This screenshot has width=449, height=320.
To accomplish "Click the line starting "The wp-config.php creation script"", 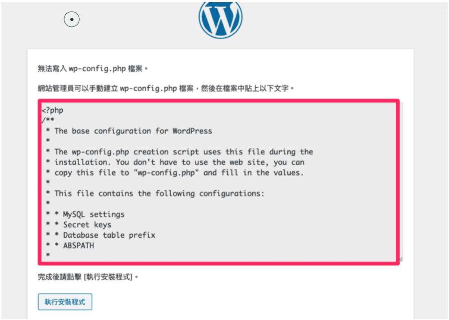I will point(180,152).
